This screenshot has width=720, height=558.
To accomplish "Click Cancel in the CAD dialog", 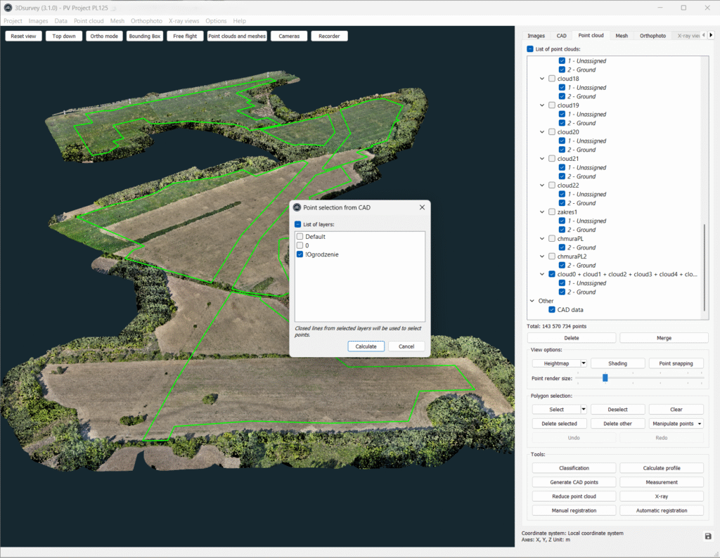I will coord(406,346).
